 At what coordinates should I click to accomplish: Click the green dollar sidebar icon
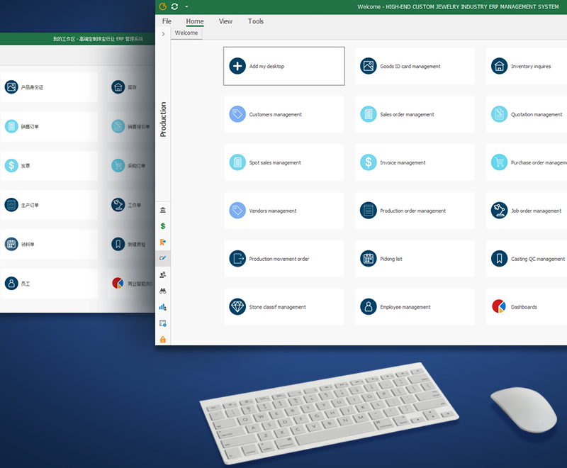pyautogui.click(x=163, y=226)
